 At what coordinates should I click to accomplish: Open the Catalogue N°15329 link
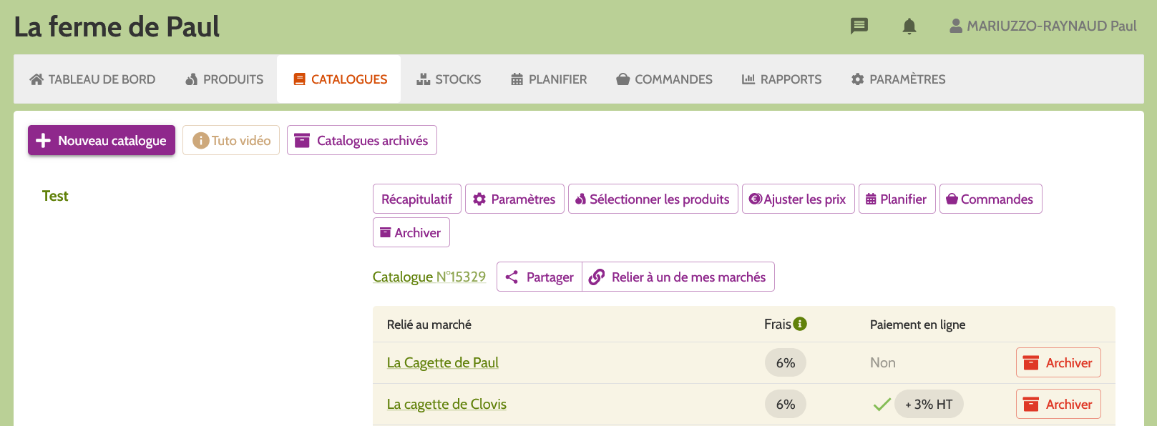click(429, 277)
